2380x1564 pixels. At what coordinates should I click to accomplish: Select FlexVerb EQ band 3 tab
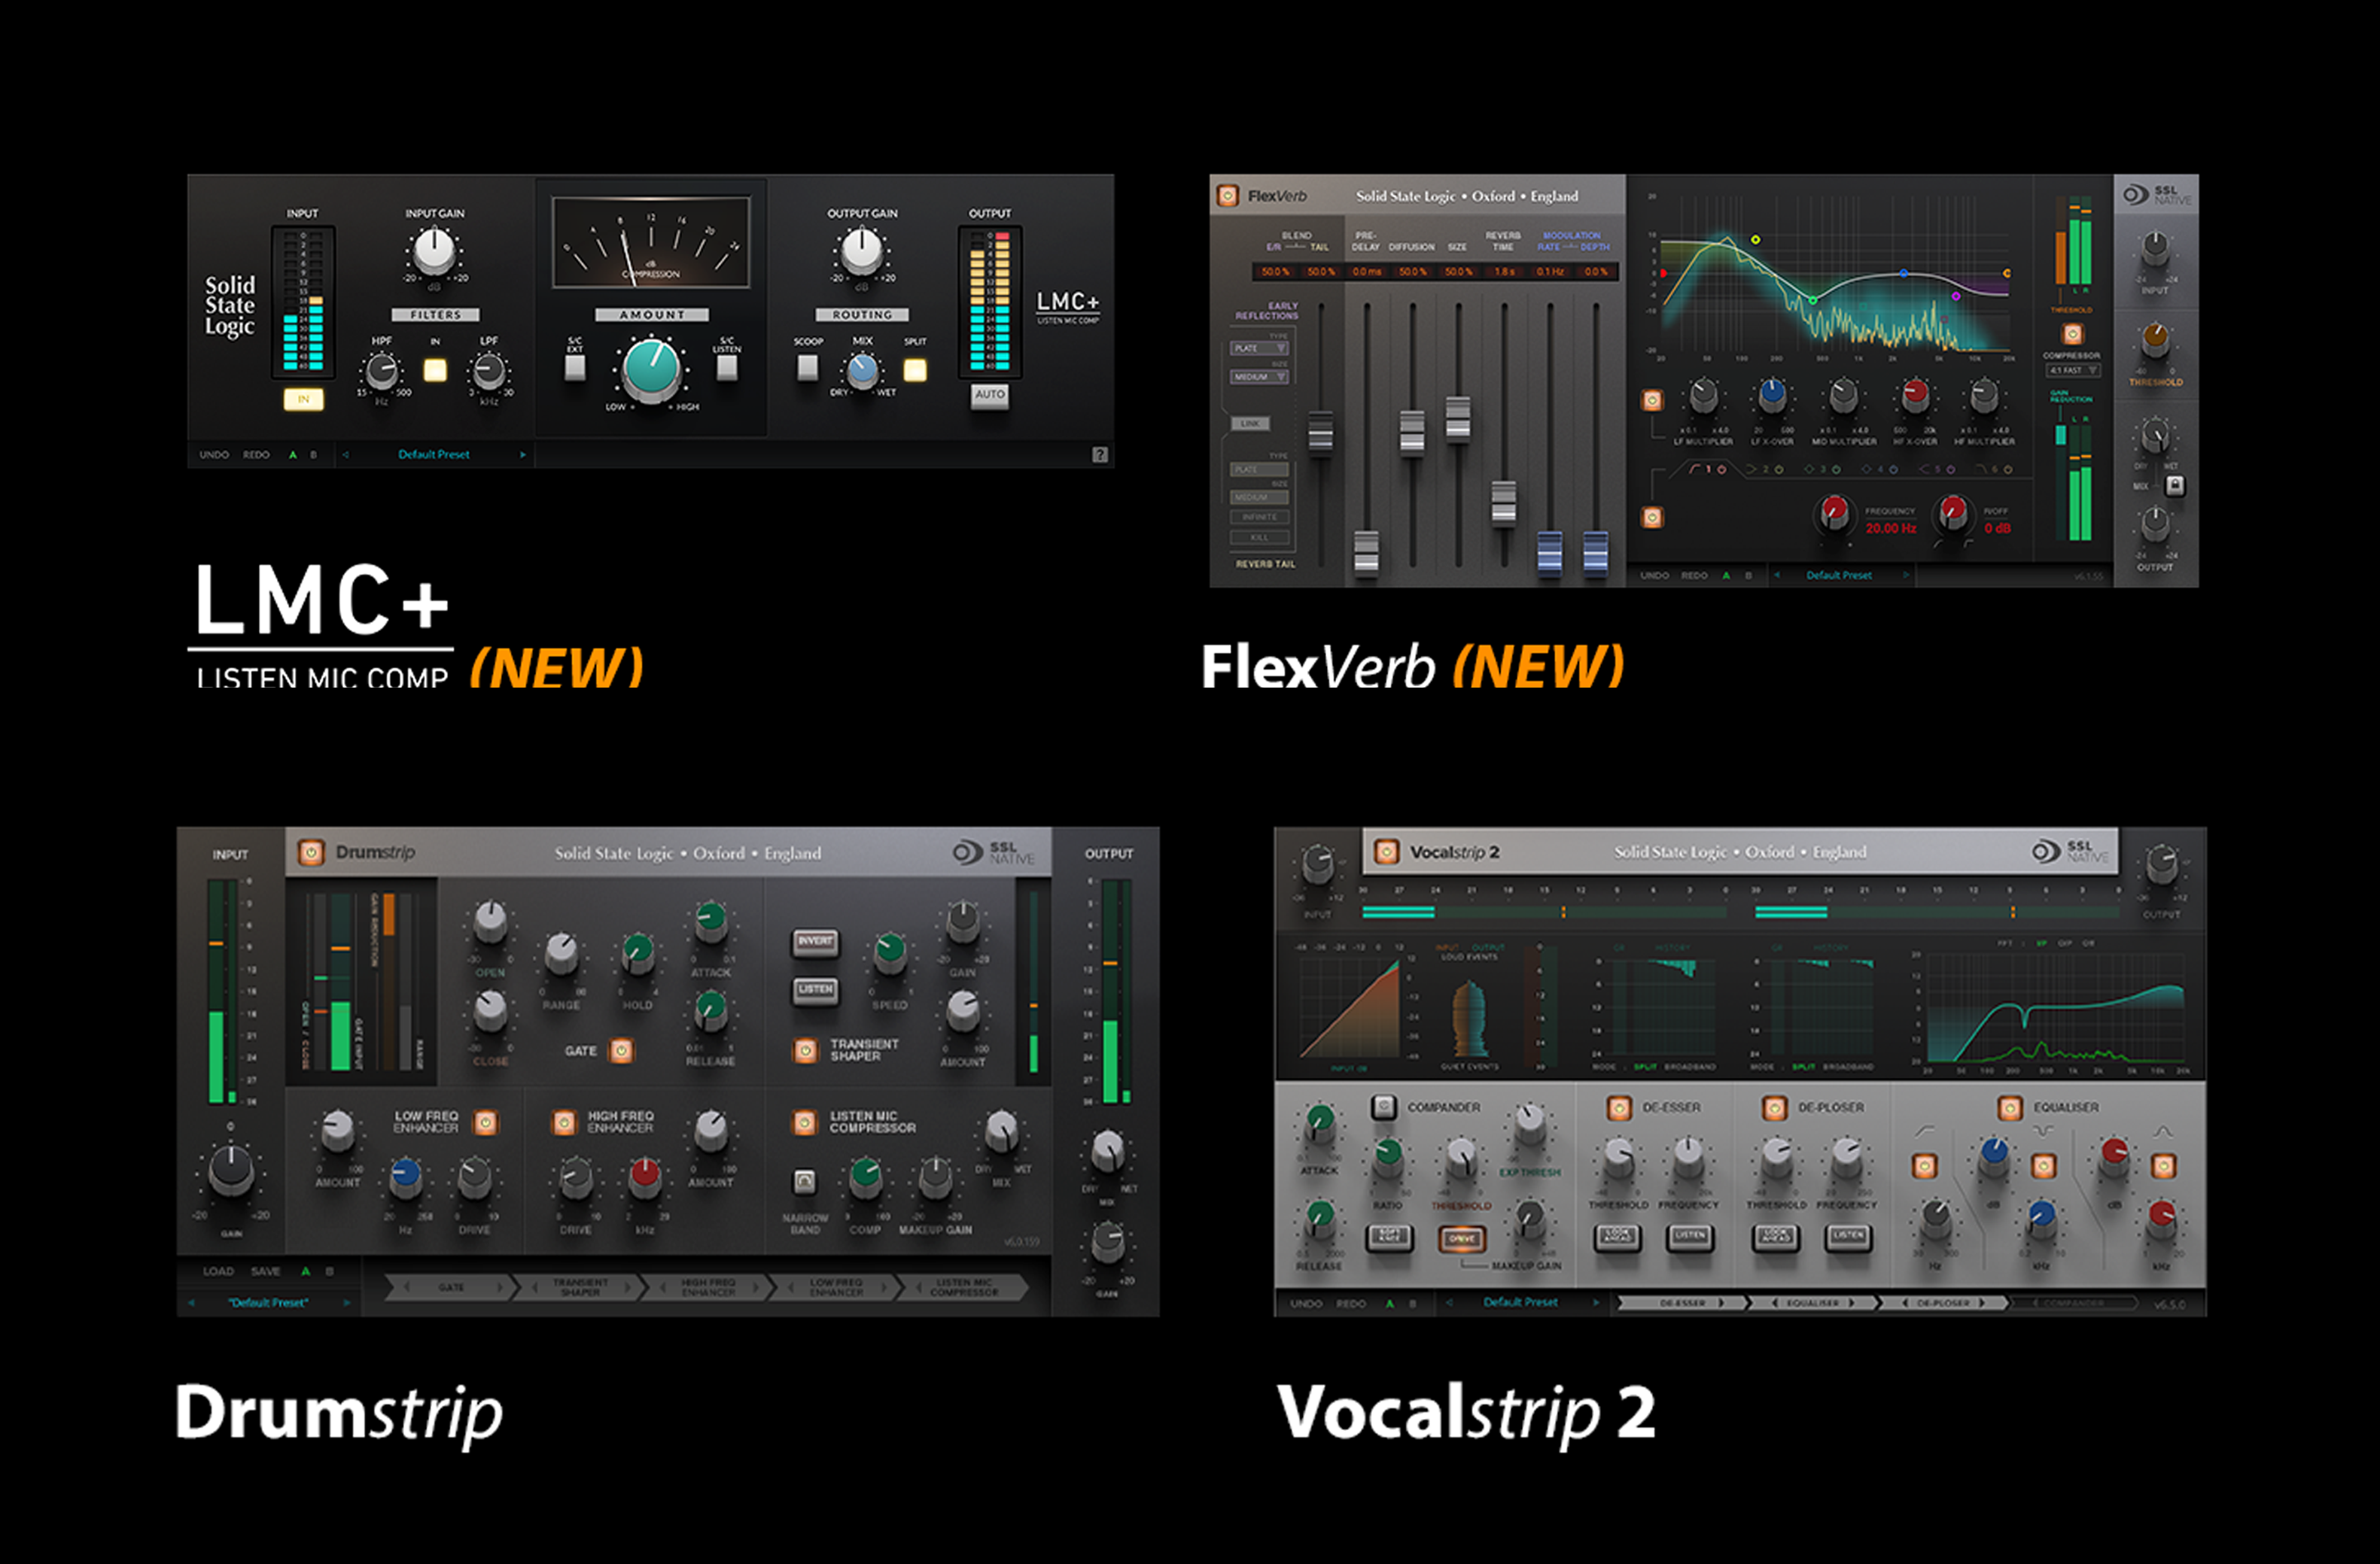point(1822,469)
